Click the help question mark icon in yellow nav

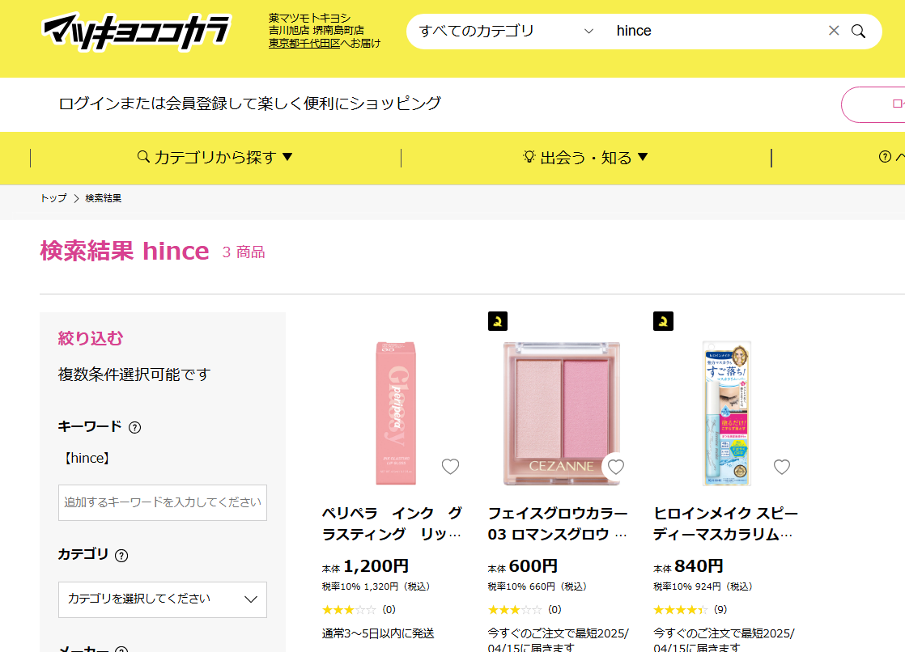coord(885,156)
